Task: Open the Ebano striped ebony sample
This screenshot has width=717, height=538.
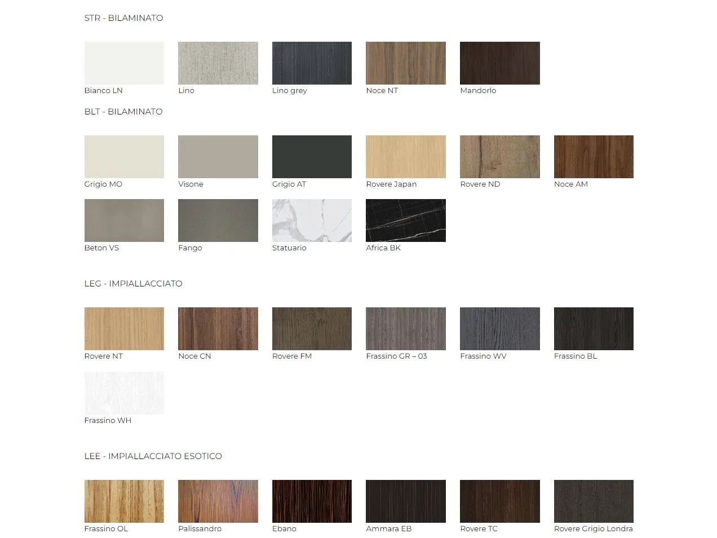Action: 312,501
